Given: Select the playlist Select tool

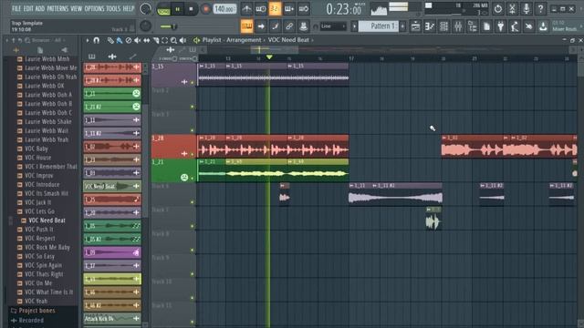Looking at the screenshot, I should tap(164, 40).
